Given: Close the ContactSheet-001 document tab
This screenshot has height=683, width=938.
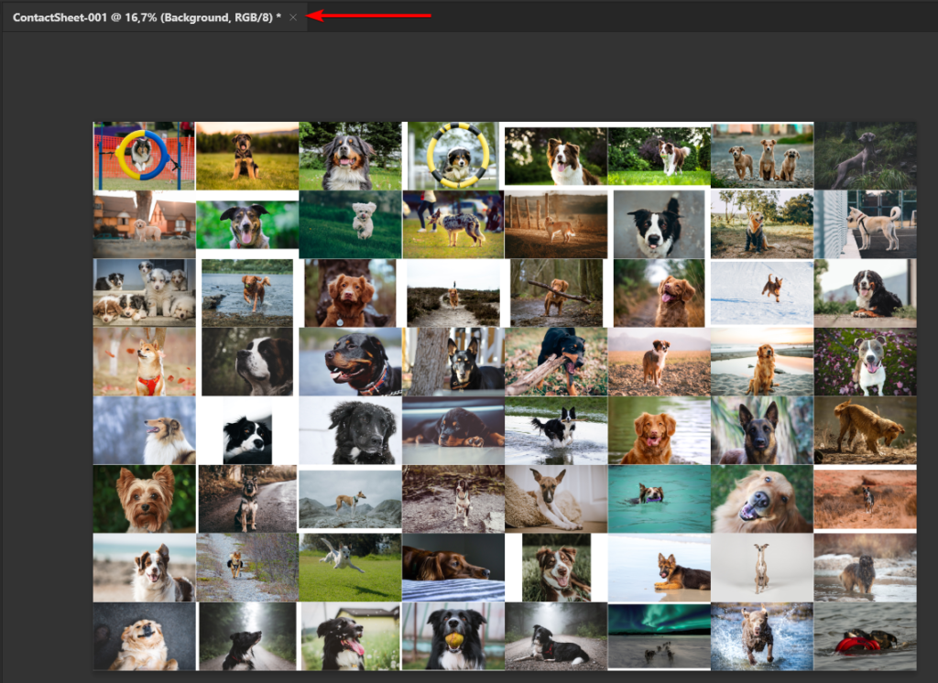Looking at the screenshot, I should 293,17.
